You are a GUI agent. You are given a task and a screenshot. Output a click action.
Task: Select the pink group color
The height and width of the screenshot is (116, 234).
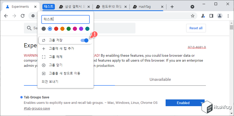[x=75, y=29]
